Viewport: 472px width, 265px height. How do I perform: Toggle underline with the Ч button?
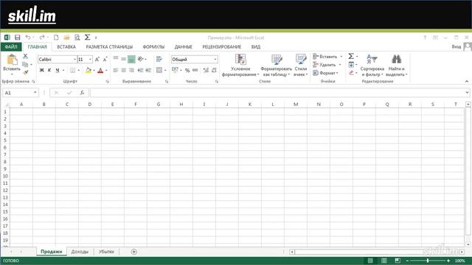(58, 70)
